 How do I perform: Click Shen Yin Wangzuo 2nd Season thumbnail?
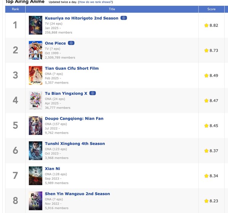(35, 200)
